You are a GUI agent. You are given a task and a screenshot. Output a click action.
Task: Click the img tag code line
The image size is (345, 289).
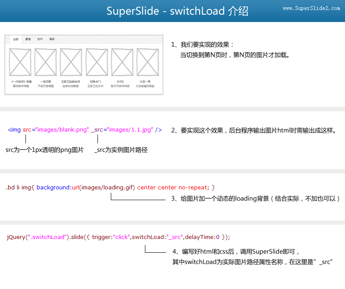(x=85, y=129)
